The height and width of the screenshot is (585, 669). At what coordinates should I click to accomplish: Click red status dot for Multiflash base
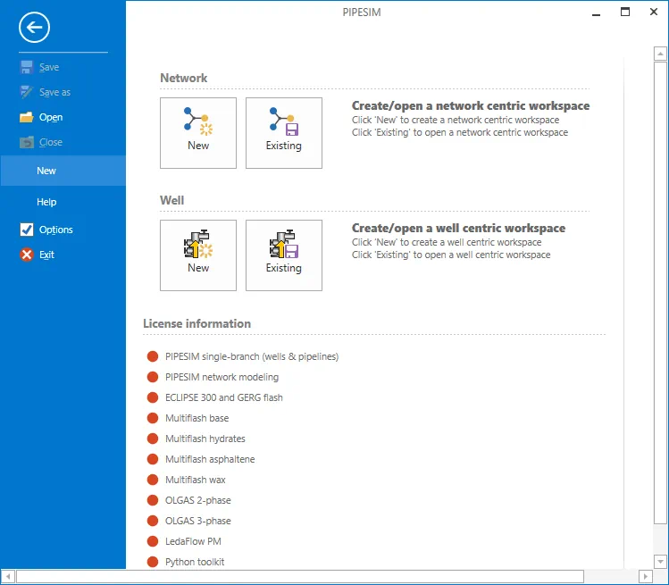pos(153,418)
